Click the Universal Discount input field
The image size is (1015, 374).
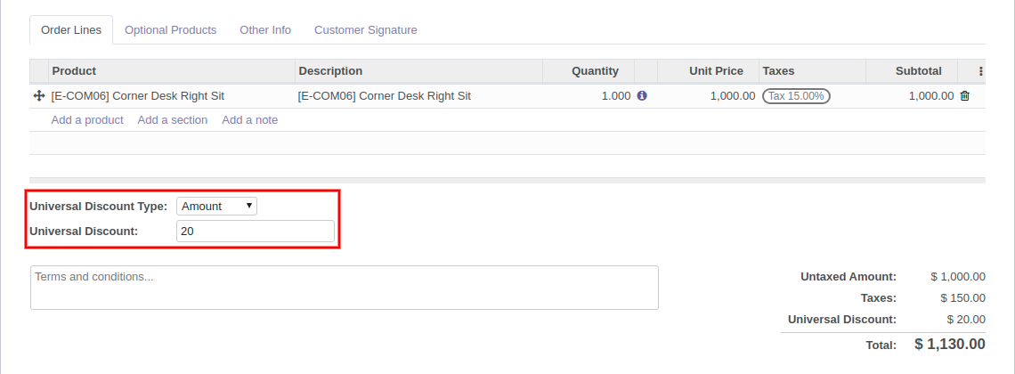pos(256,232)
